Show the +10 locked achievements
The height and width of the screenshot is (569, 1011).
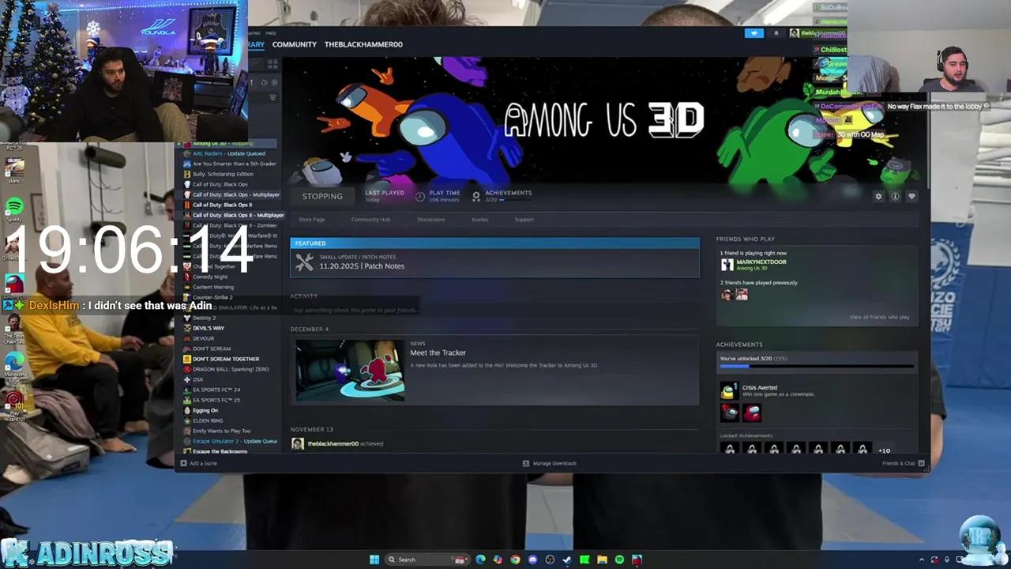click(884, 450)
